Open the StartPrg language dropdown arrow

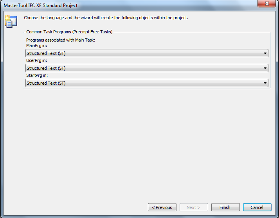click(265, 83)
